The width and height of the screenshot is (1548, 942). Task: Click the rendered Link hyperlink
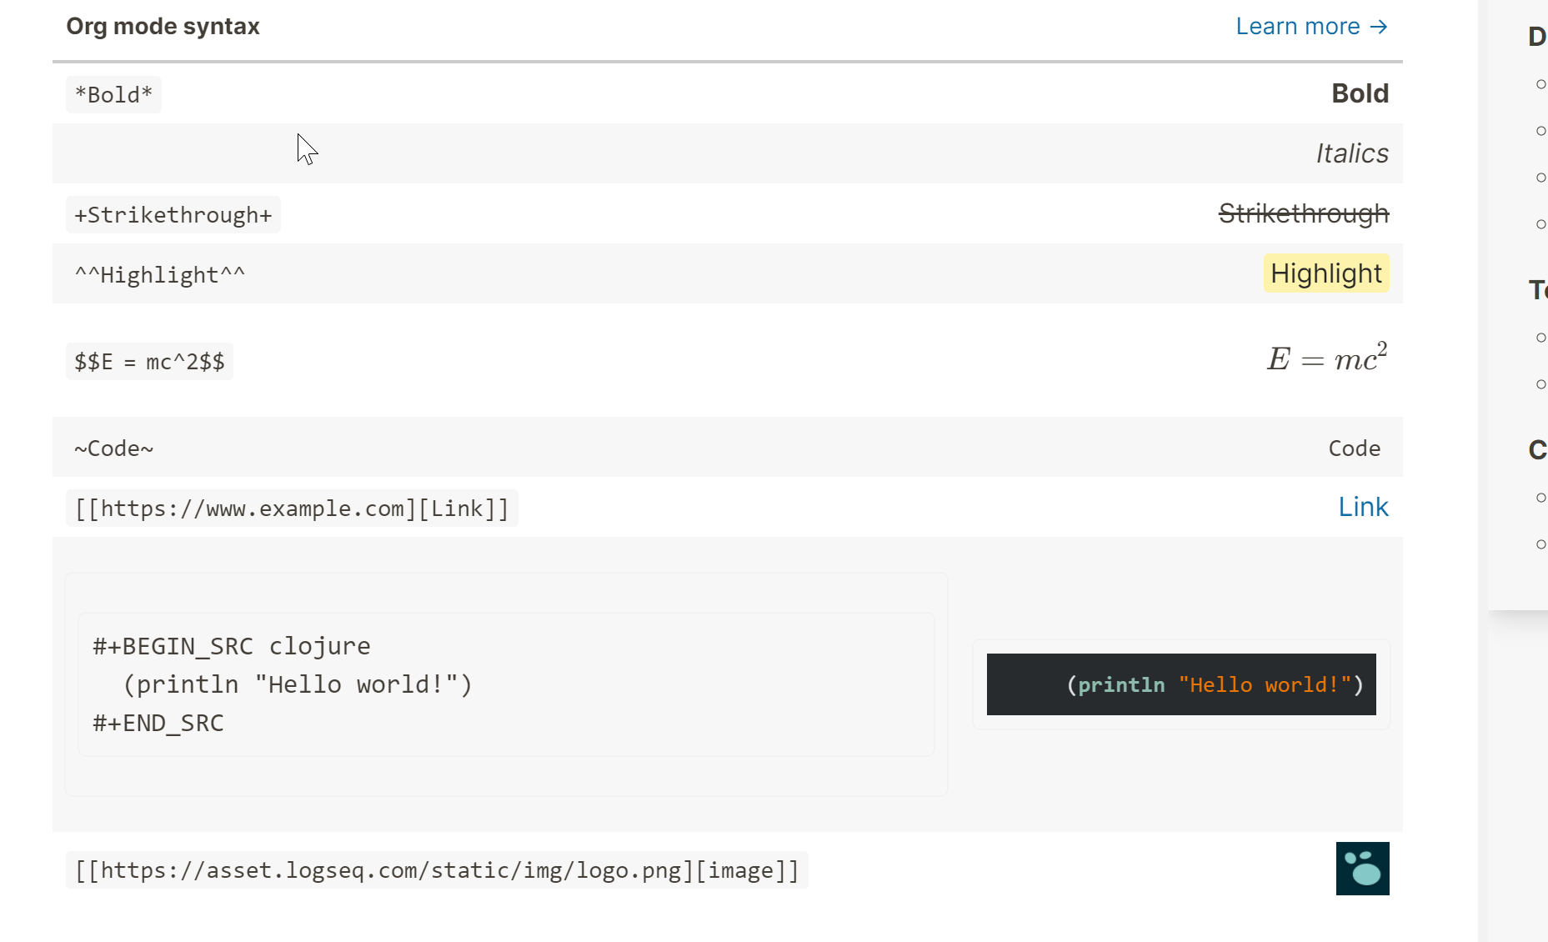click(x=1363, y=506)
